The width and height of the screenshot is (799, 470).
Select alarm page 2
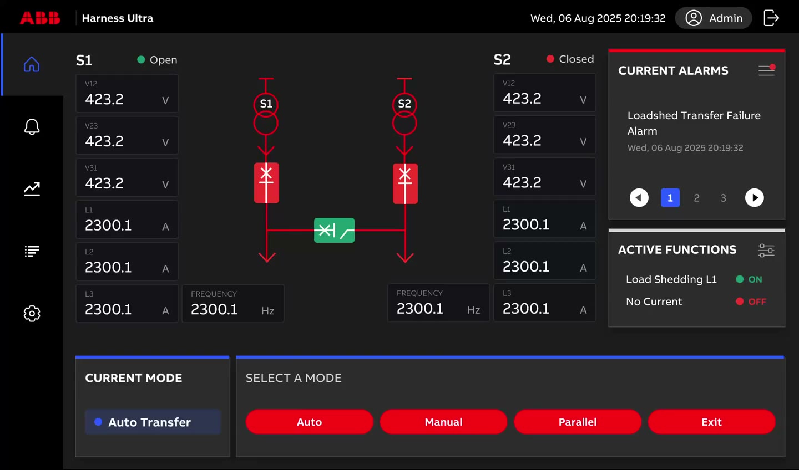[x=697, y=198]
